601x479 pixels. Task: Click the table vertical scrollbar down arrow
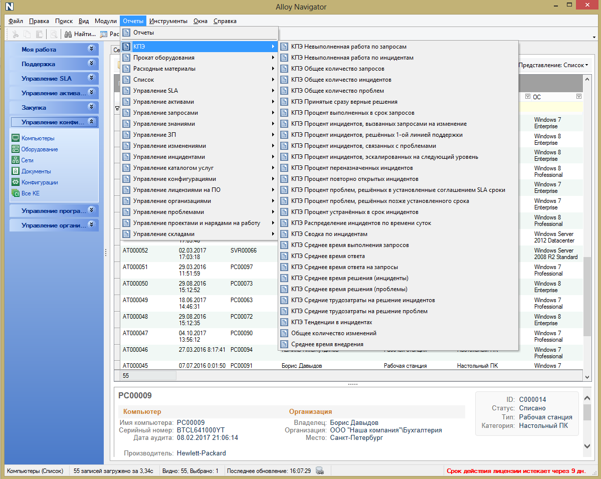(x=587, y=377)
